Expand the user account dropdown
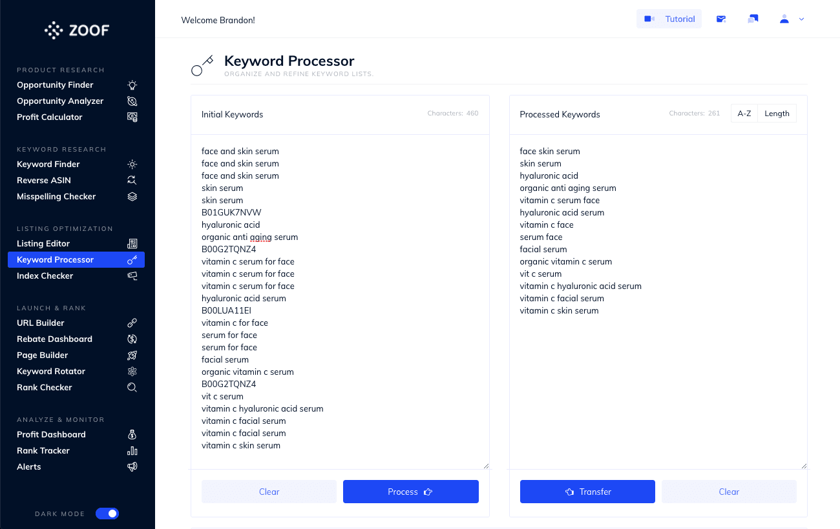The image size is (840, 529). point(792,19)
